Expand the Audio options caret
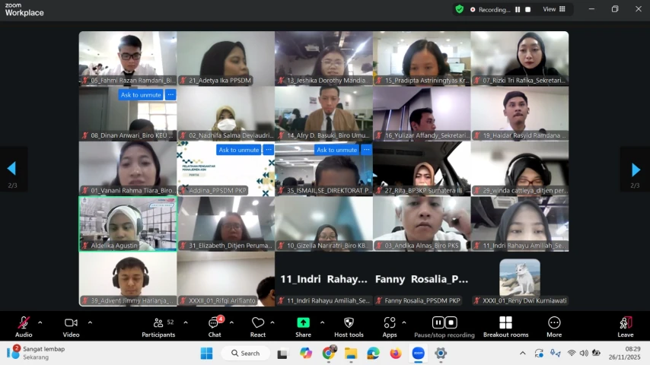 [x=40, y=322]
